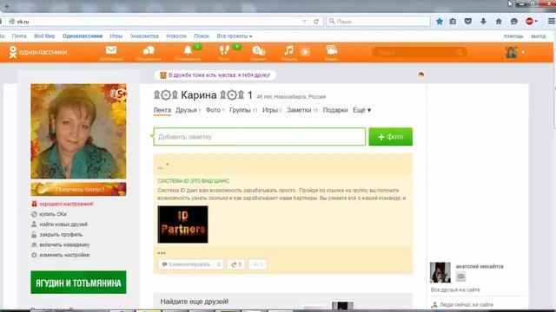Click the Добавить заметку input field

(x=260, y=137)
